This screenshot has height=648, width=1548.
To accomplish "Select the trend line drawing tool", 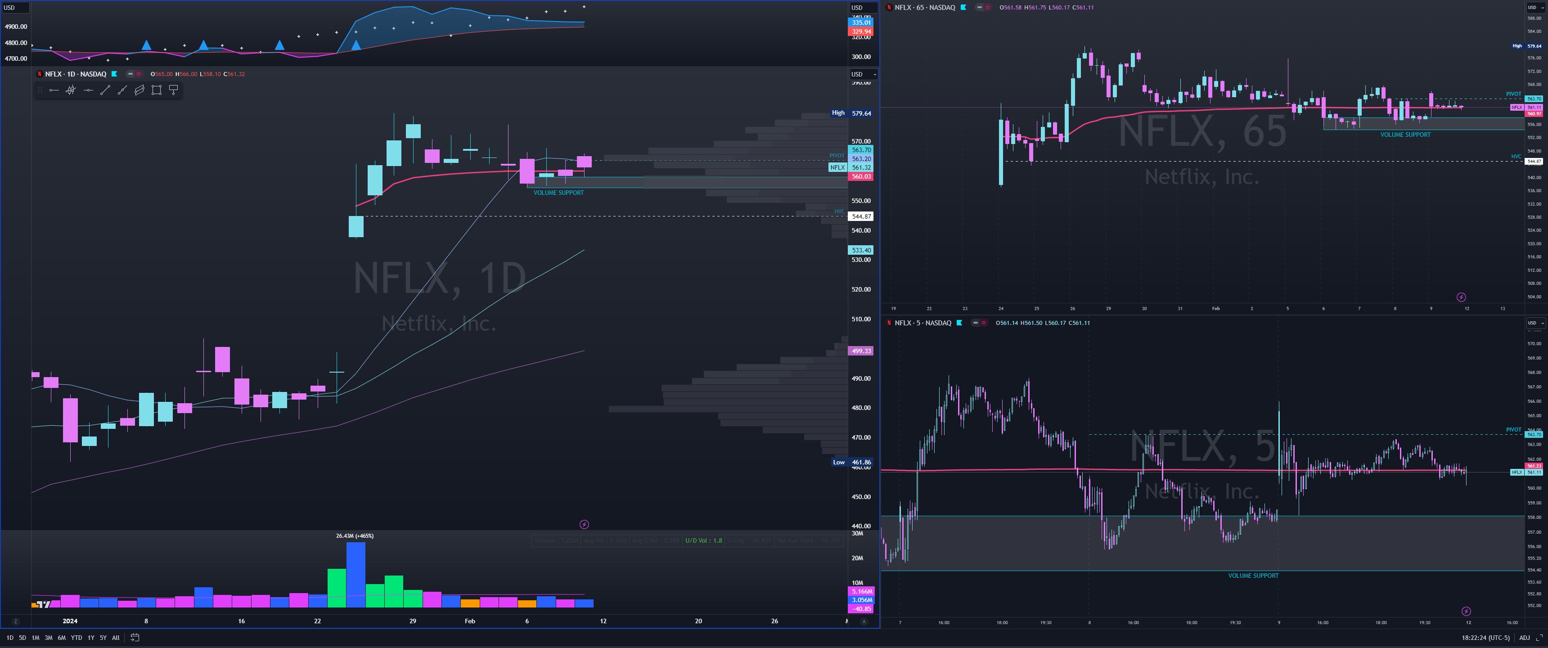I will tap(105, 90).
